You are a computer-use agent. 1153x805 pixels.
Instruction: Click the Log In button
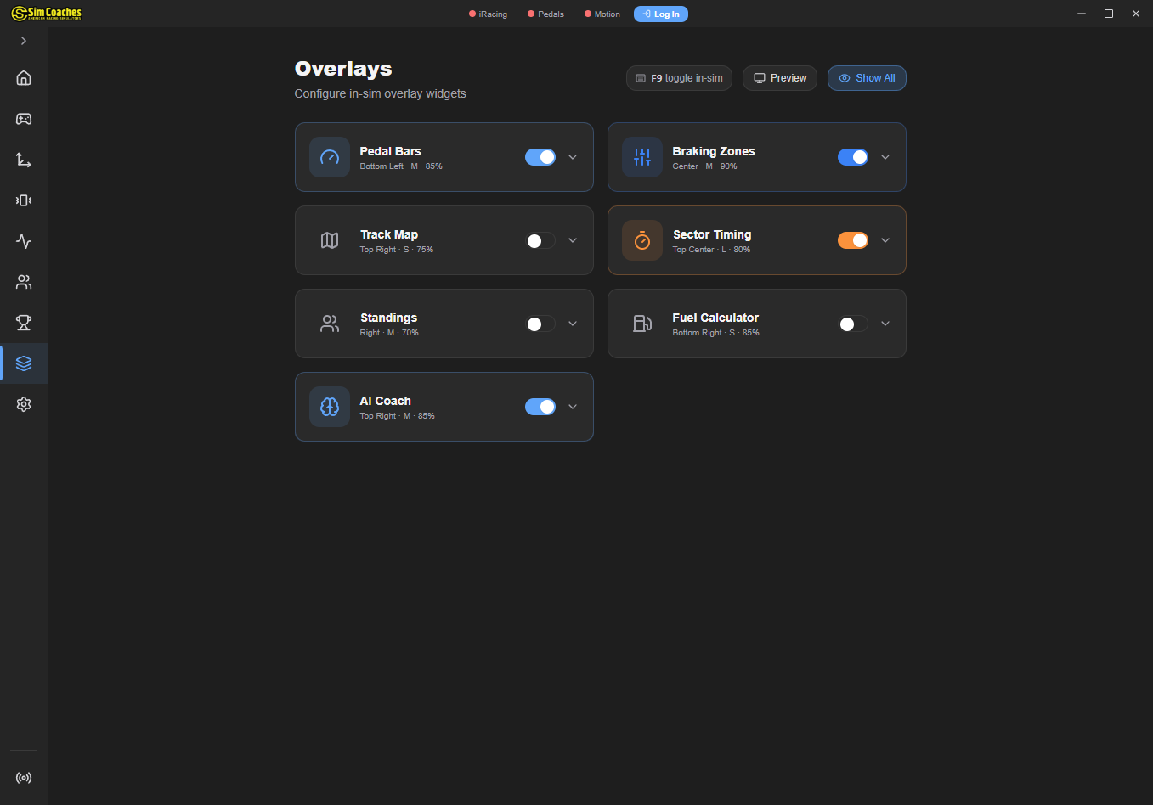click(660, 14)
